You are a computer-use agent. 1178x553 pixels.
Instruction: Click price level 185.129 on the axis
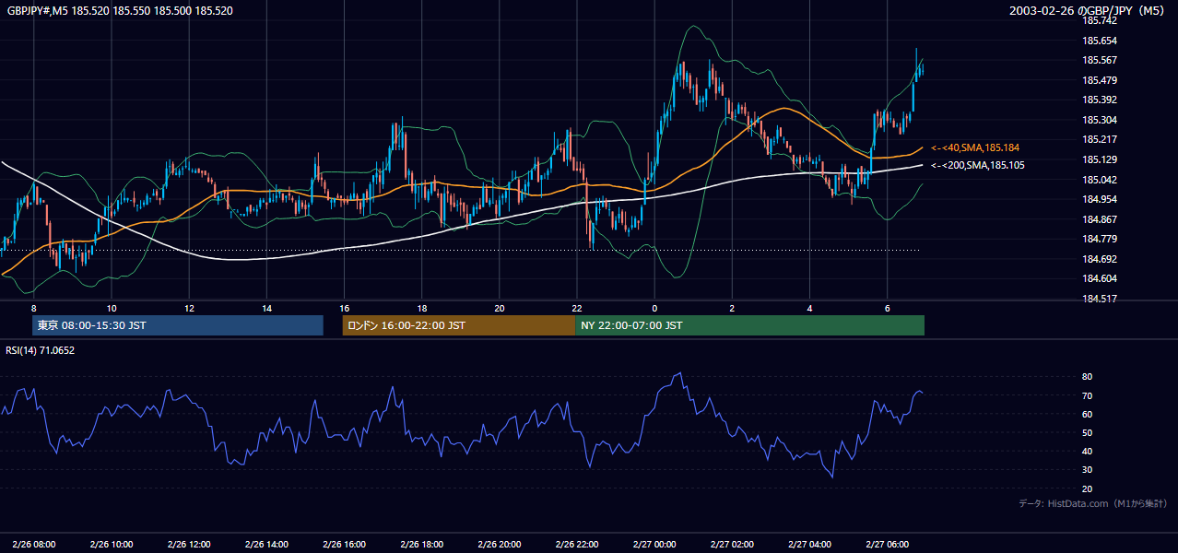click(1100, 159)
